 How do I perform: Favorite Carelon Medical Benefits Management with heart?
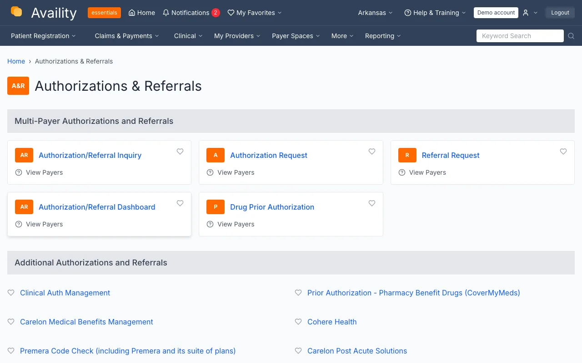(11, 322)
